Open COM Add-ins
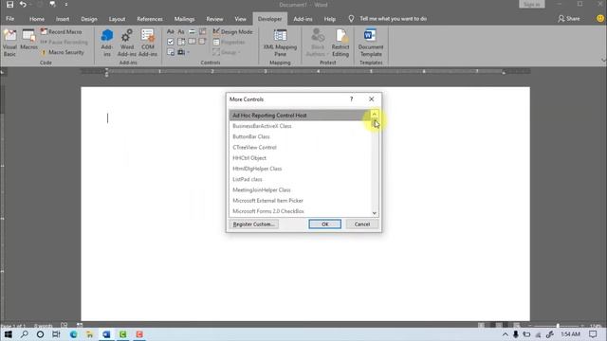Screen dimensions: 607x341 (x=148, y=43)
